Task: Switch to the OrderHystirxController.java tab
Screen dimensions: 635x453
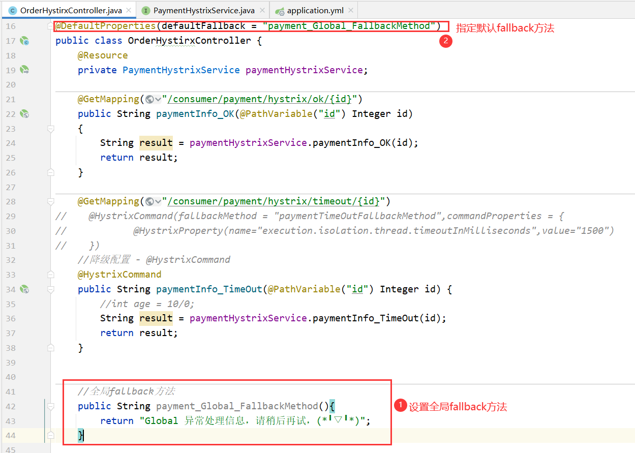Action: pos(71,10)
